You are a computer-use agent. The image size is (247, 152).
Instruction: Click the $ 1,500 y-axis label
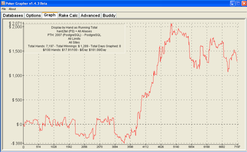pos(16,51)
